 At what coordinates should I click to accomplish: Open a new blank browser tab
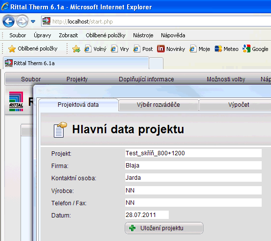tap(156, 64)
